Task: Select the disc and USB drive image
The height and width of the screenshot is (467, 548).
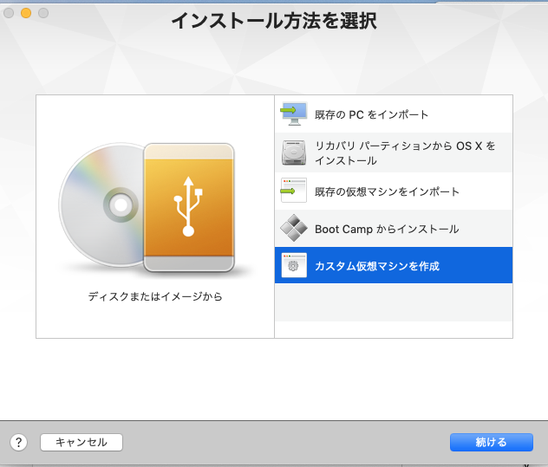Action: click(x=147, y=207)
